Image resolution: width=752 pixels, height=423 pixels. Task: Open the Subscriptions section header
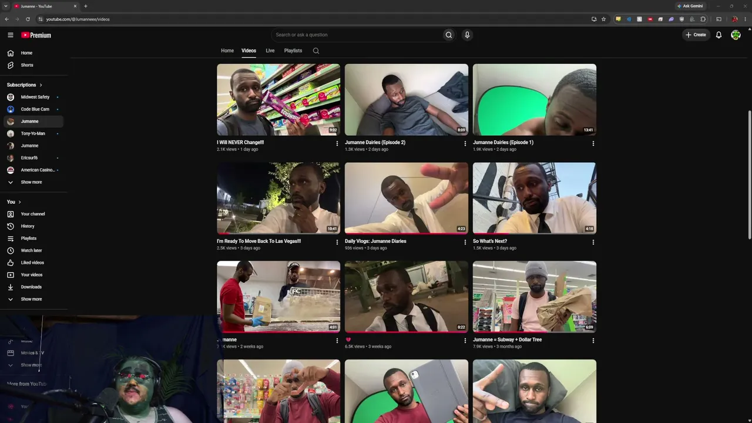tap(25, 85)
